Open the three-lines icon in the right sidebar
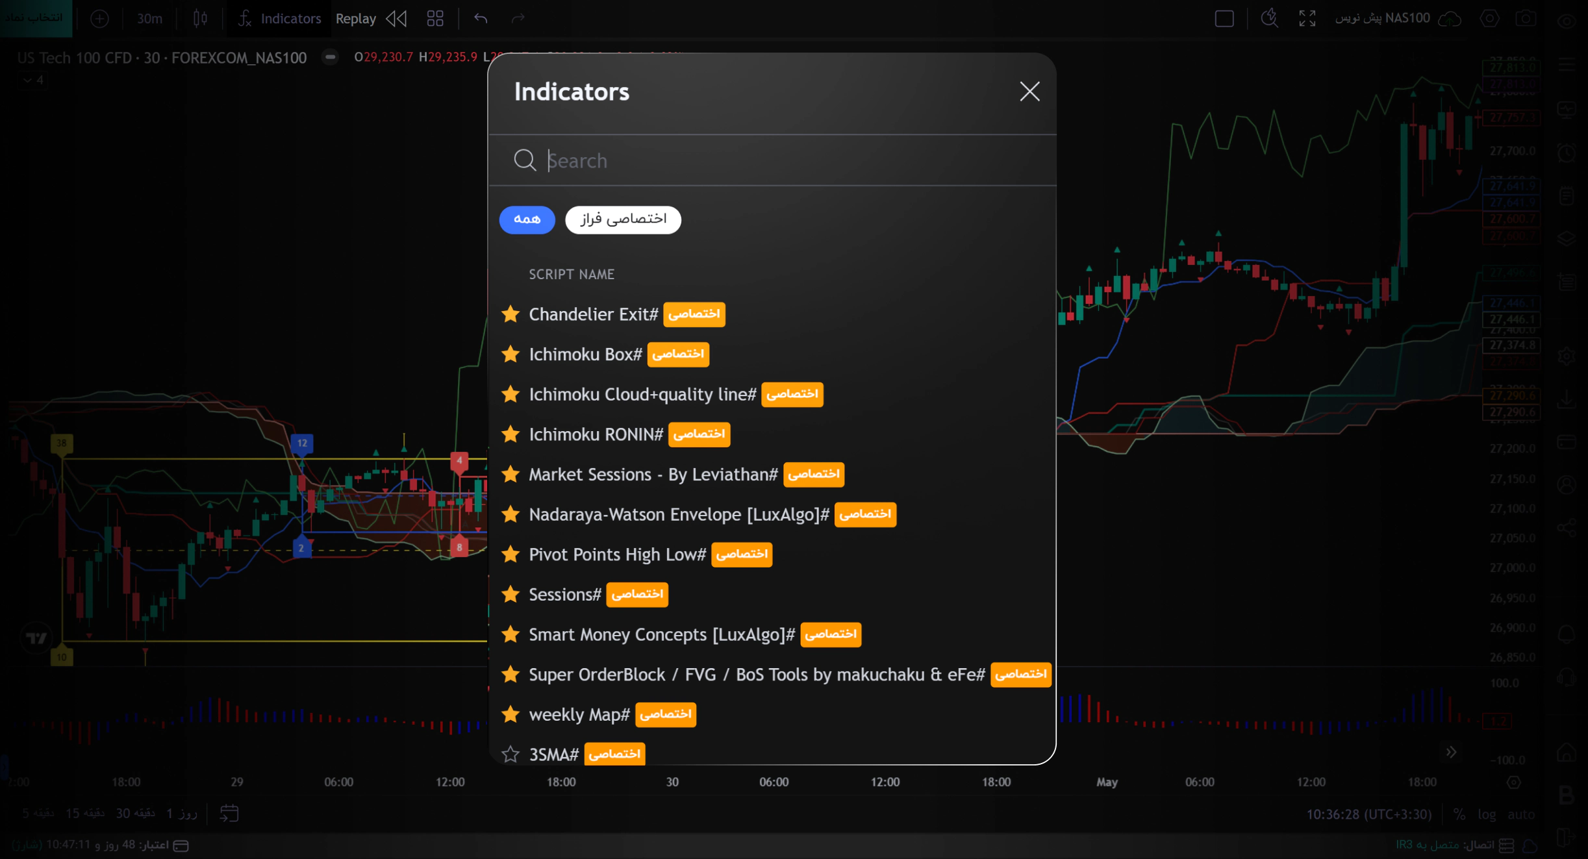 coord(1567,65)
